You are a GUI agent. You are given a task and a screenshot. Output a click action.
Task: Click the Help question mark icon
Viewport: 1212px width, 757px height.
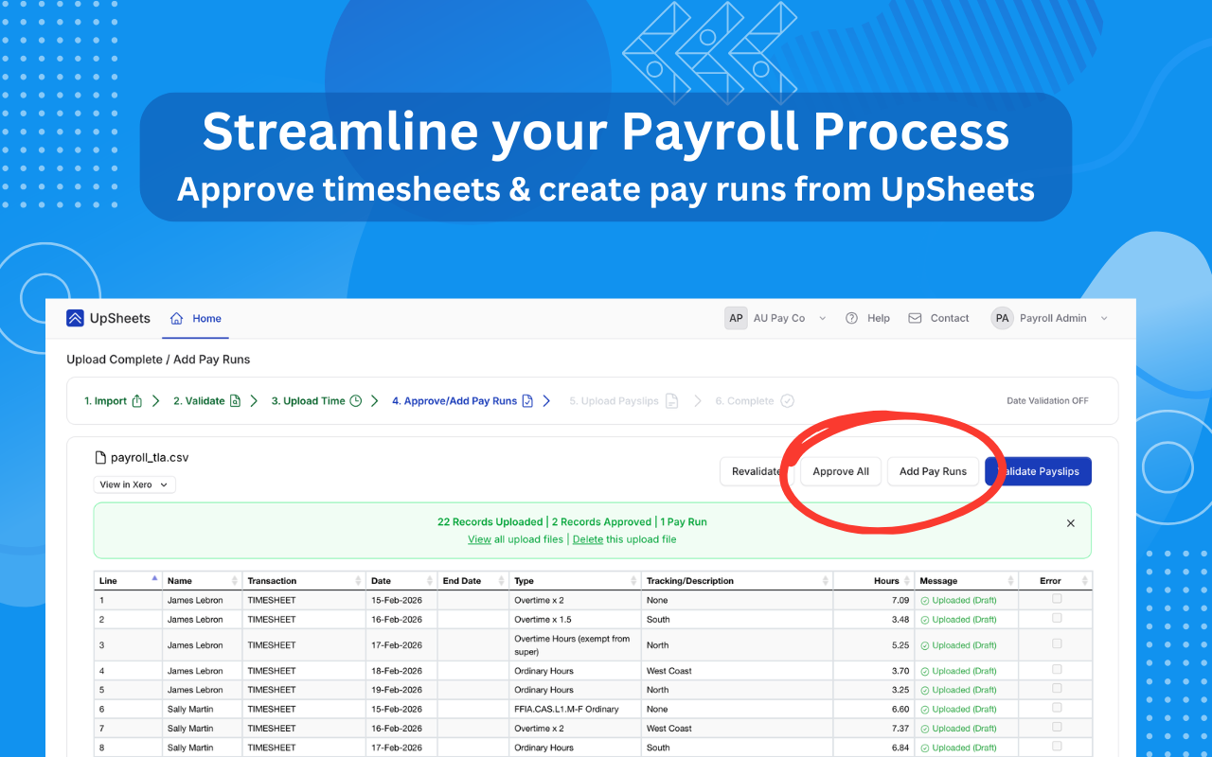852,318
